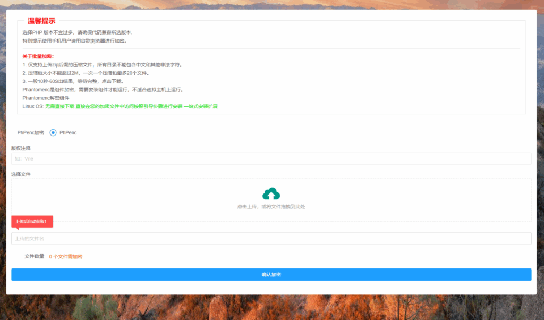Click the line saying Phantomenc是组件加密
Image resolution: width=544 pixels, height=320 pixels.
[103, 90]
